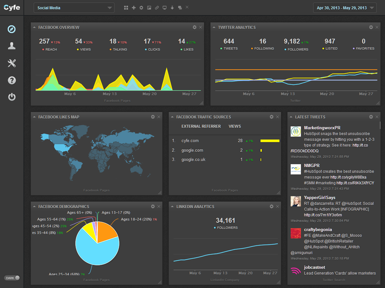
Task: Open the dashboards overview with the compass icon
Action: pos(12,28)
